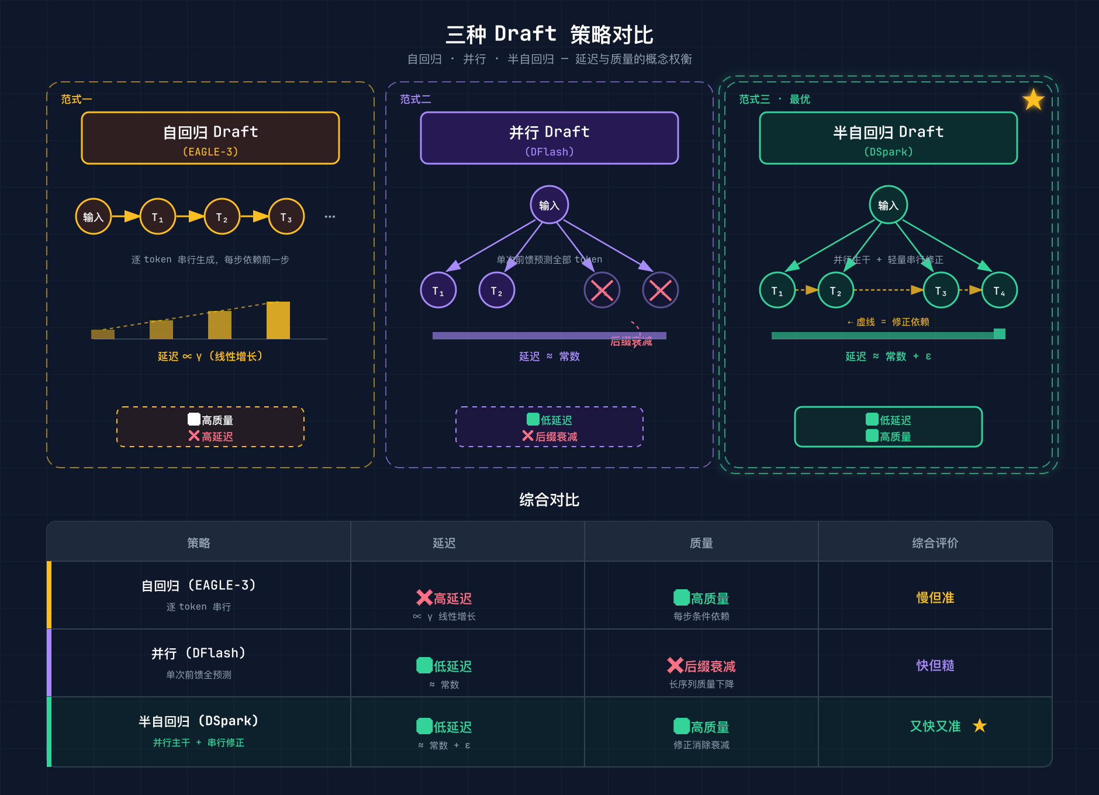The image size is (1099, 795).
Task: Click the tallest yellow bar in the latency chart
Action: click(278, 320)
